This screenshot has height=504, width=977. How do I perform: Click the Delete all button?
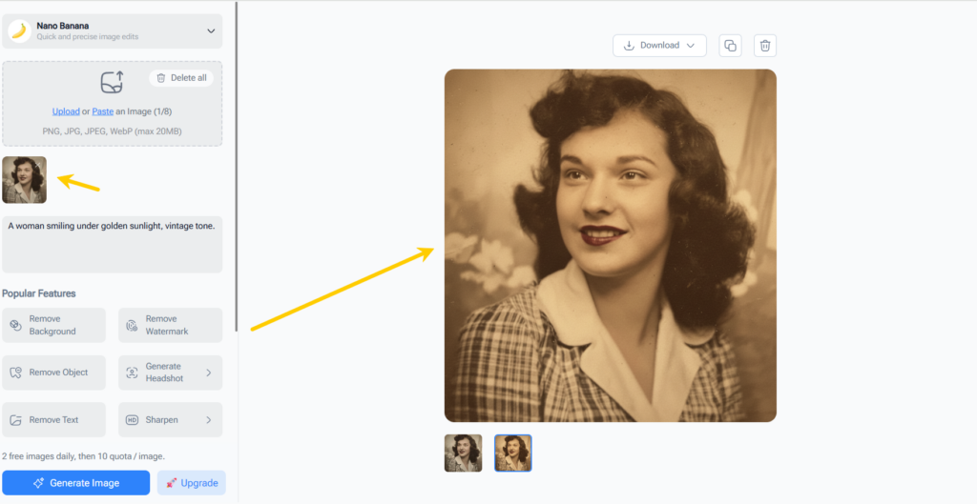point(180,78)
